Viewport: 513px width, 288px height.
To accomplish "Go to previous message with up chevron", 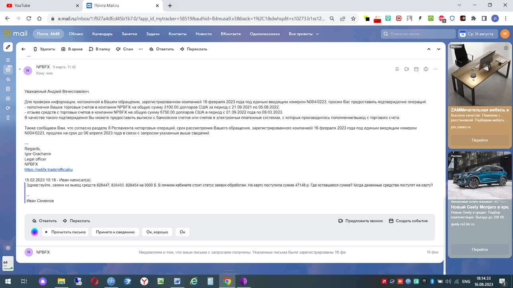I will tap(429, 49).
